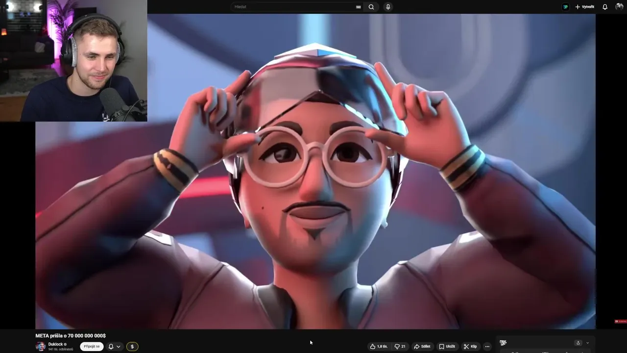Click the dollar Super Thanks icon
Image resolution: width=627 pixels, height=353 pixels.
132,347
